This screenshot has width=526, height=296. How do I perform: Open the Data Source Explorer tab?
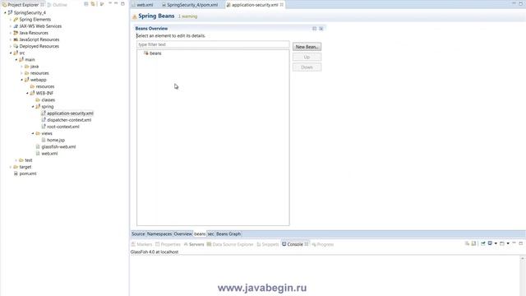pyautogui.click(x=230, y=244)
